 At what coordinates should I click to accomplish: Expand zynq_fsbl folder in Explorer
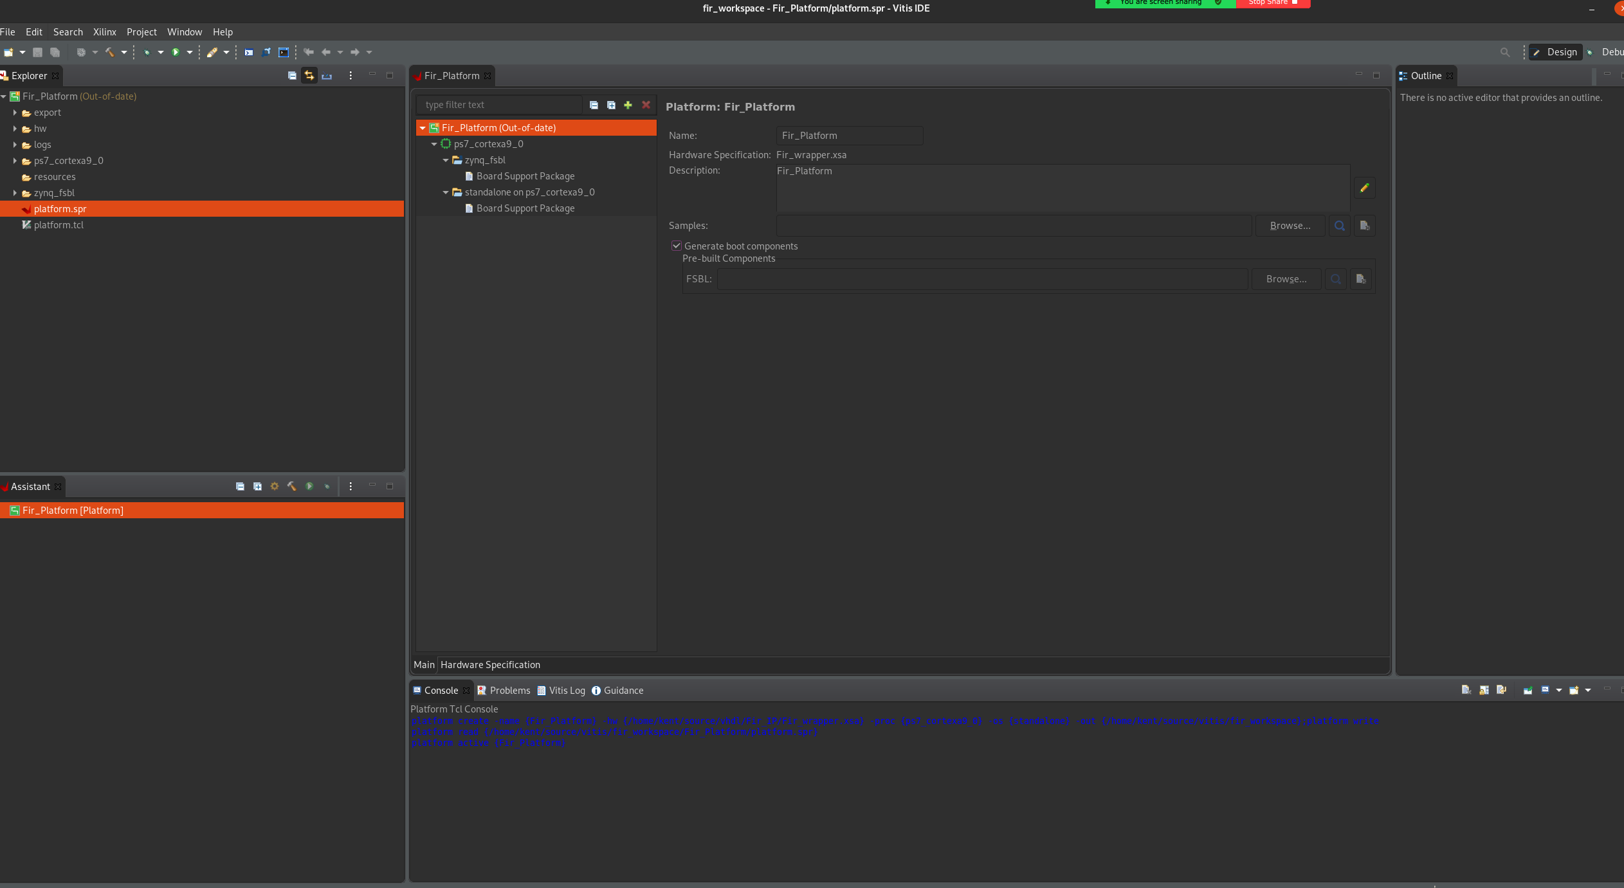[x=15, y=193]
